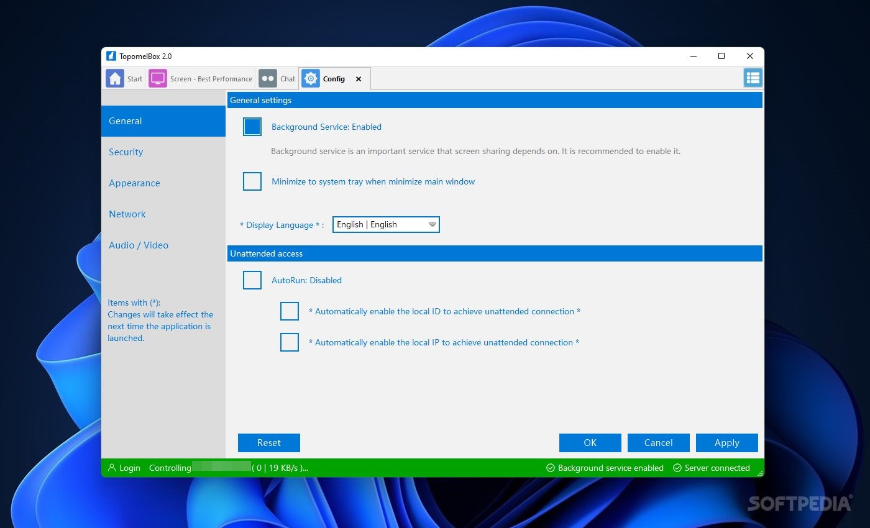Enable Minimize to system tray checkbox
Viewport: 870px width, 528px height.
(252, 181)
